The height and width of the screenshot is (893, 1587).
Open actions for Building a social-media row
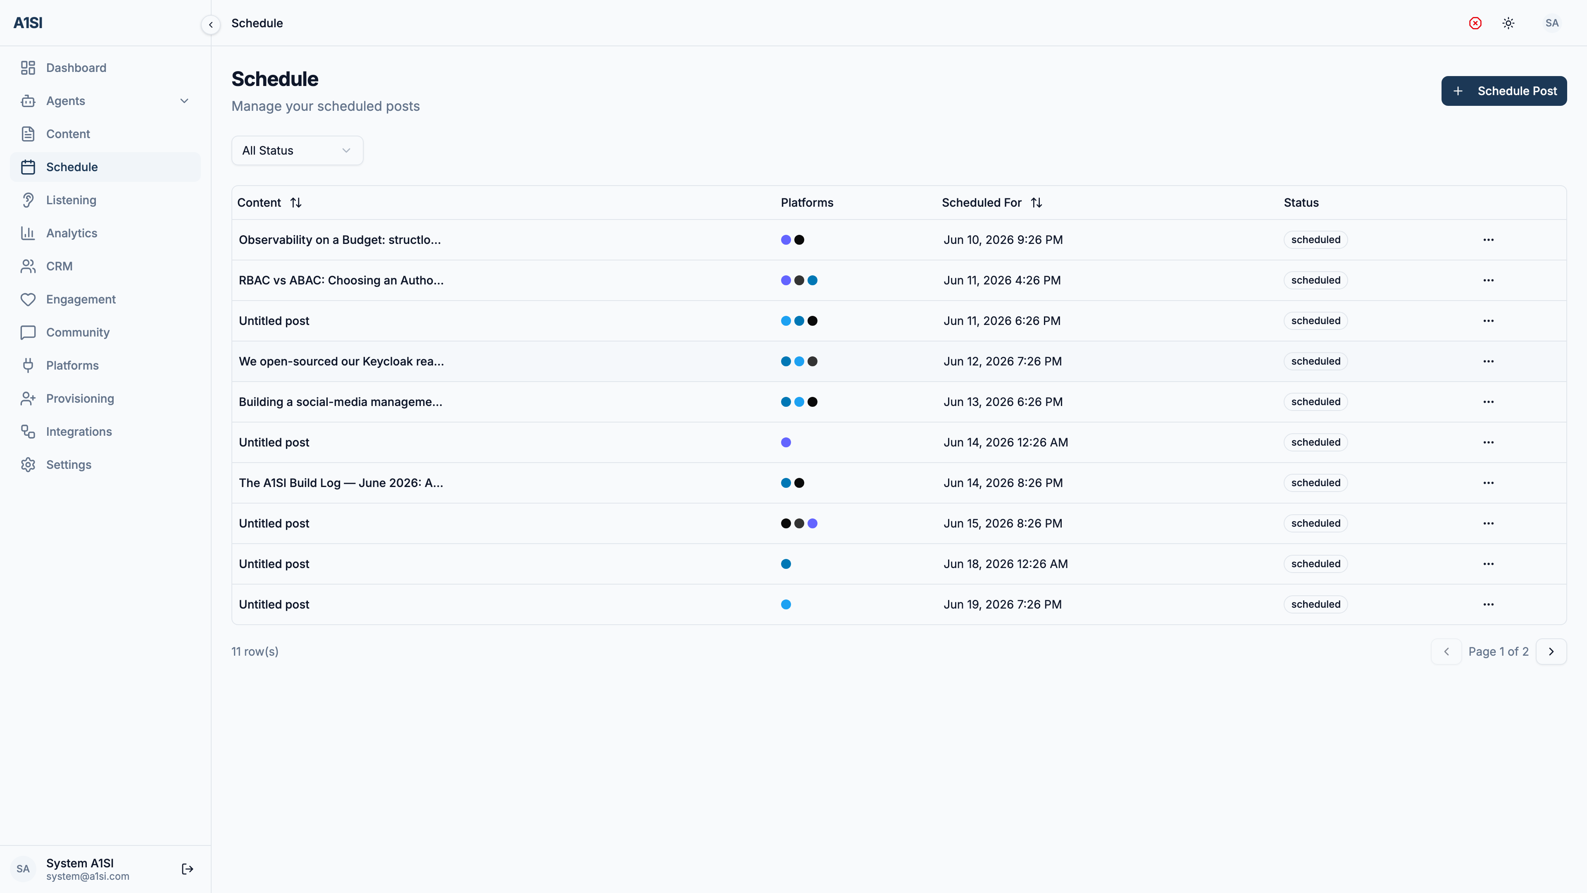[1488, 402]
